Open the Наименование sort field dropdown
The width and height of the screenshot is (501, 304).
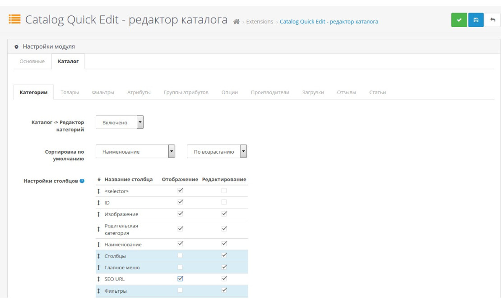coord(135,152)
